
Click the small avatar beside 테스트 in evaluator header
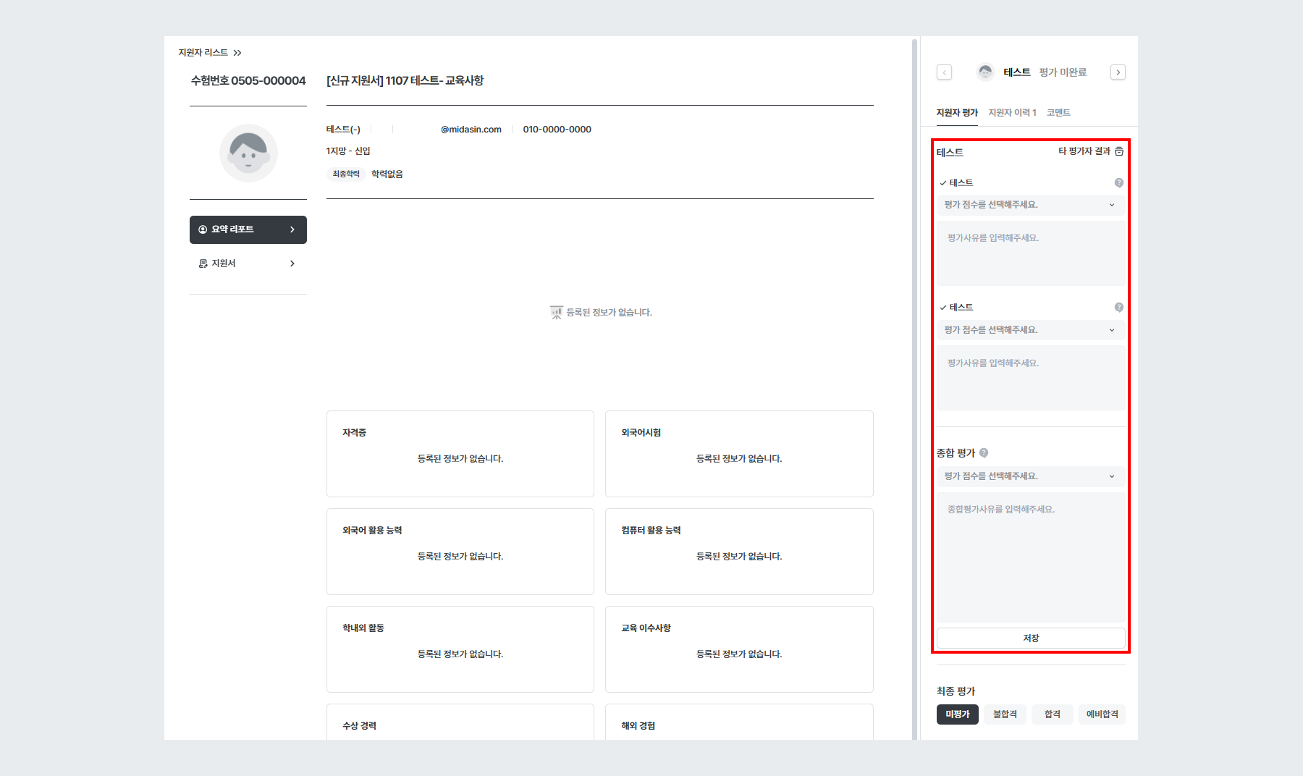point(985,72)
